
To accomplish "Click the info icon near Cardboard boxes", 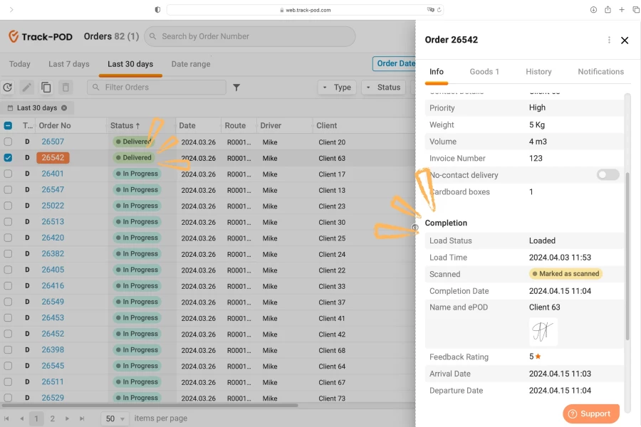I will (x=415, y=226).
